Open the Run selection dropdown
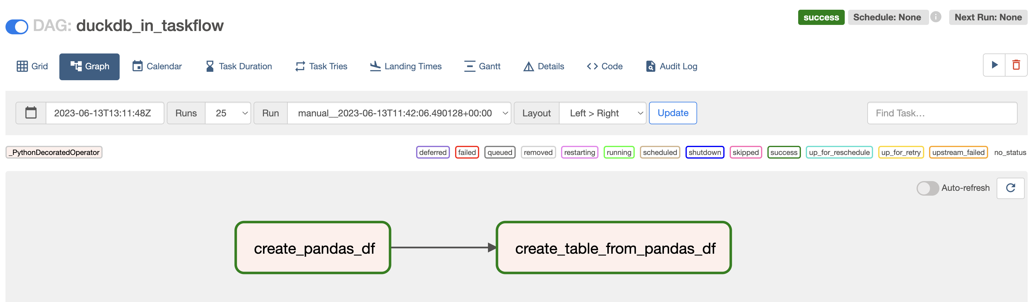1035x302 pixels. point(399,113)
